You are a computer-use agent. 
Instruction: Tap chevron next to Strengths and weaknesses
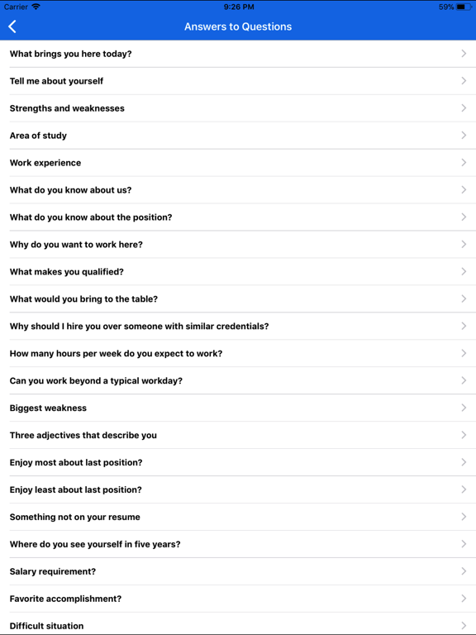[464, 107]
